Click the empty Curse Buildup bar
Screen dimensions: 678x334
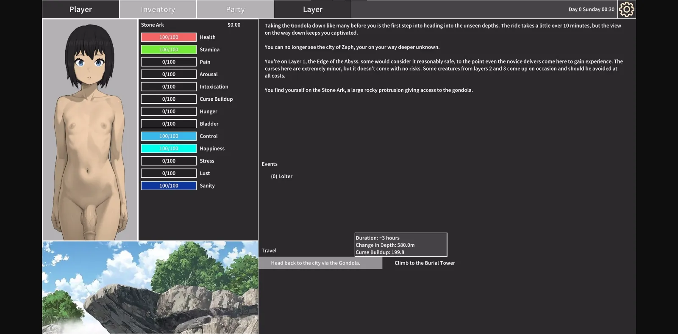pyautogui.click(x=169, y=99)
